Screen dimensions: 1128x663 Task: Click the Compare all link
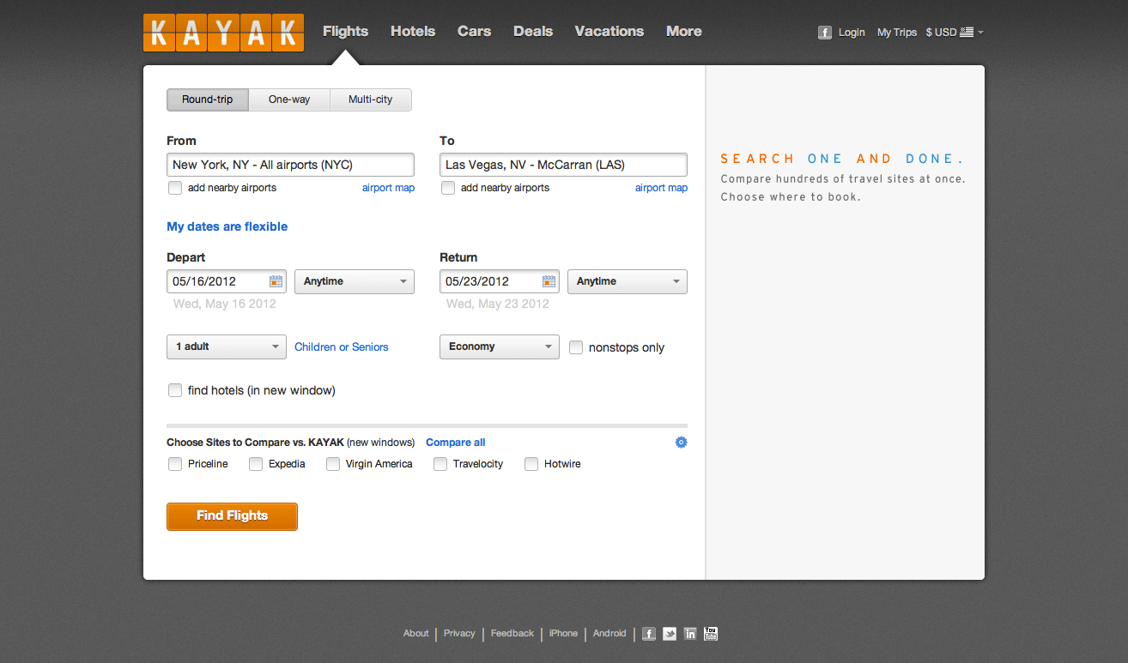click(456, 443)
